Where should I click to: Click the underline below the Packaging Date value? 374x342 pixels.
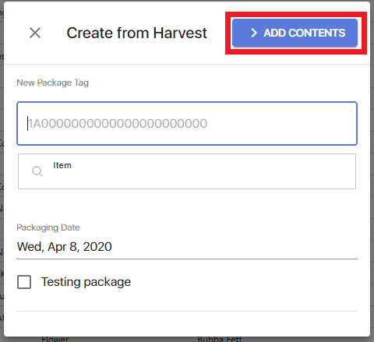pyautogui.click(x=187, y=259)
